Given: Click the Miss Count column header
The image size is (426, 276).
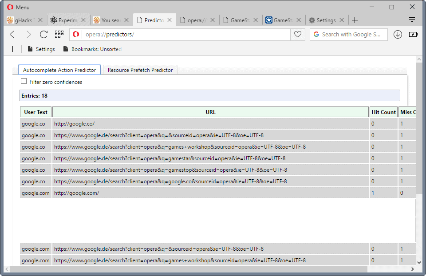Looking at the screenshot, I should (x=407, y=112).
